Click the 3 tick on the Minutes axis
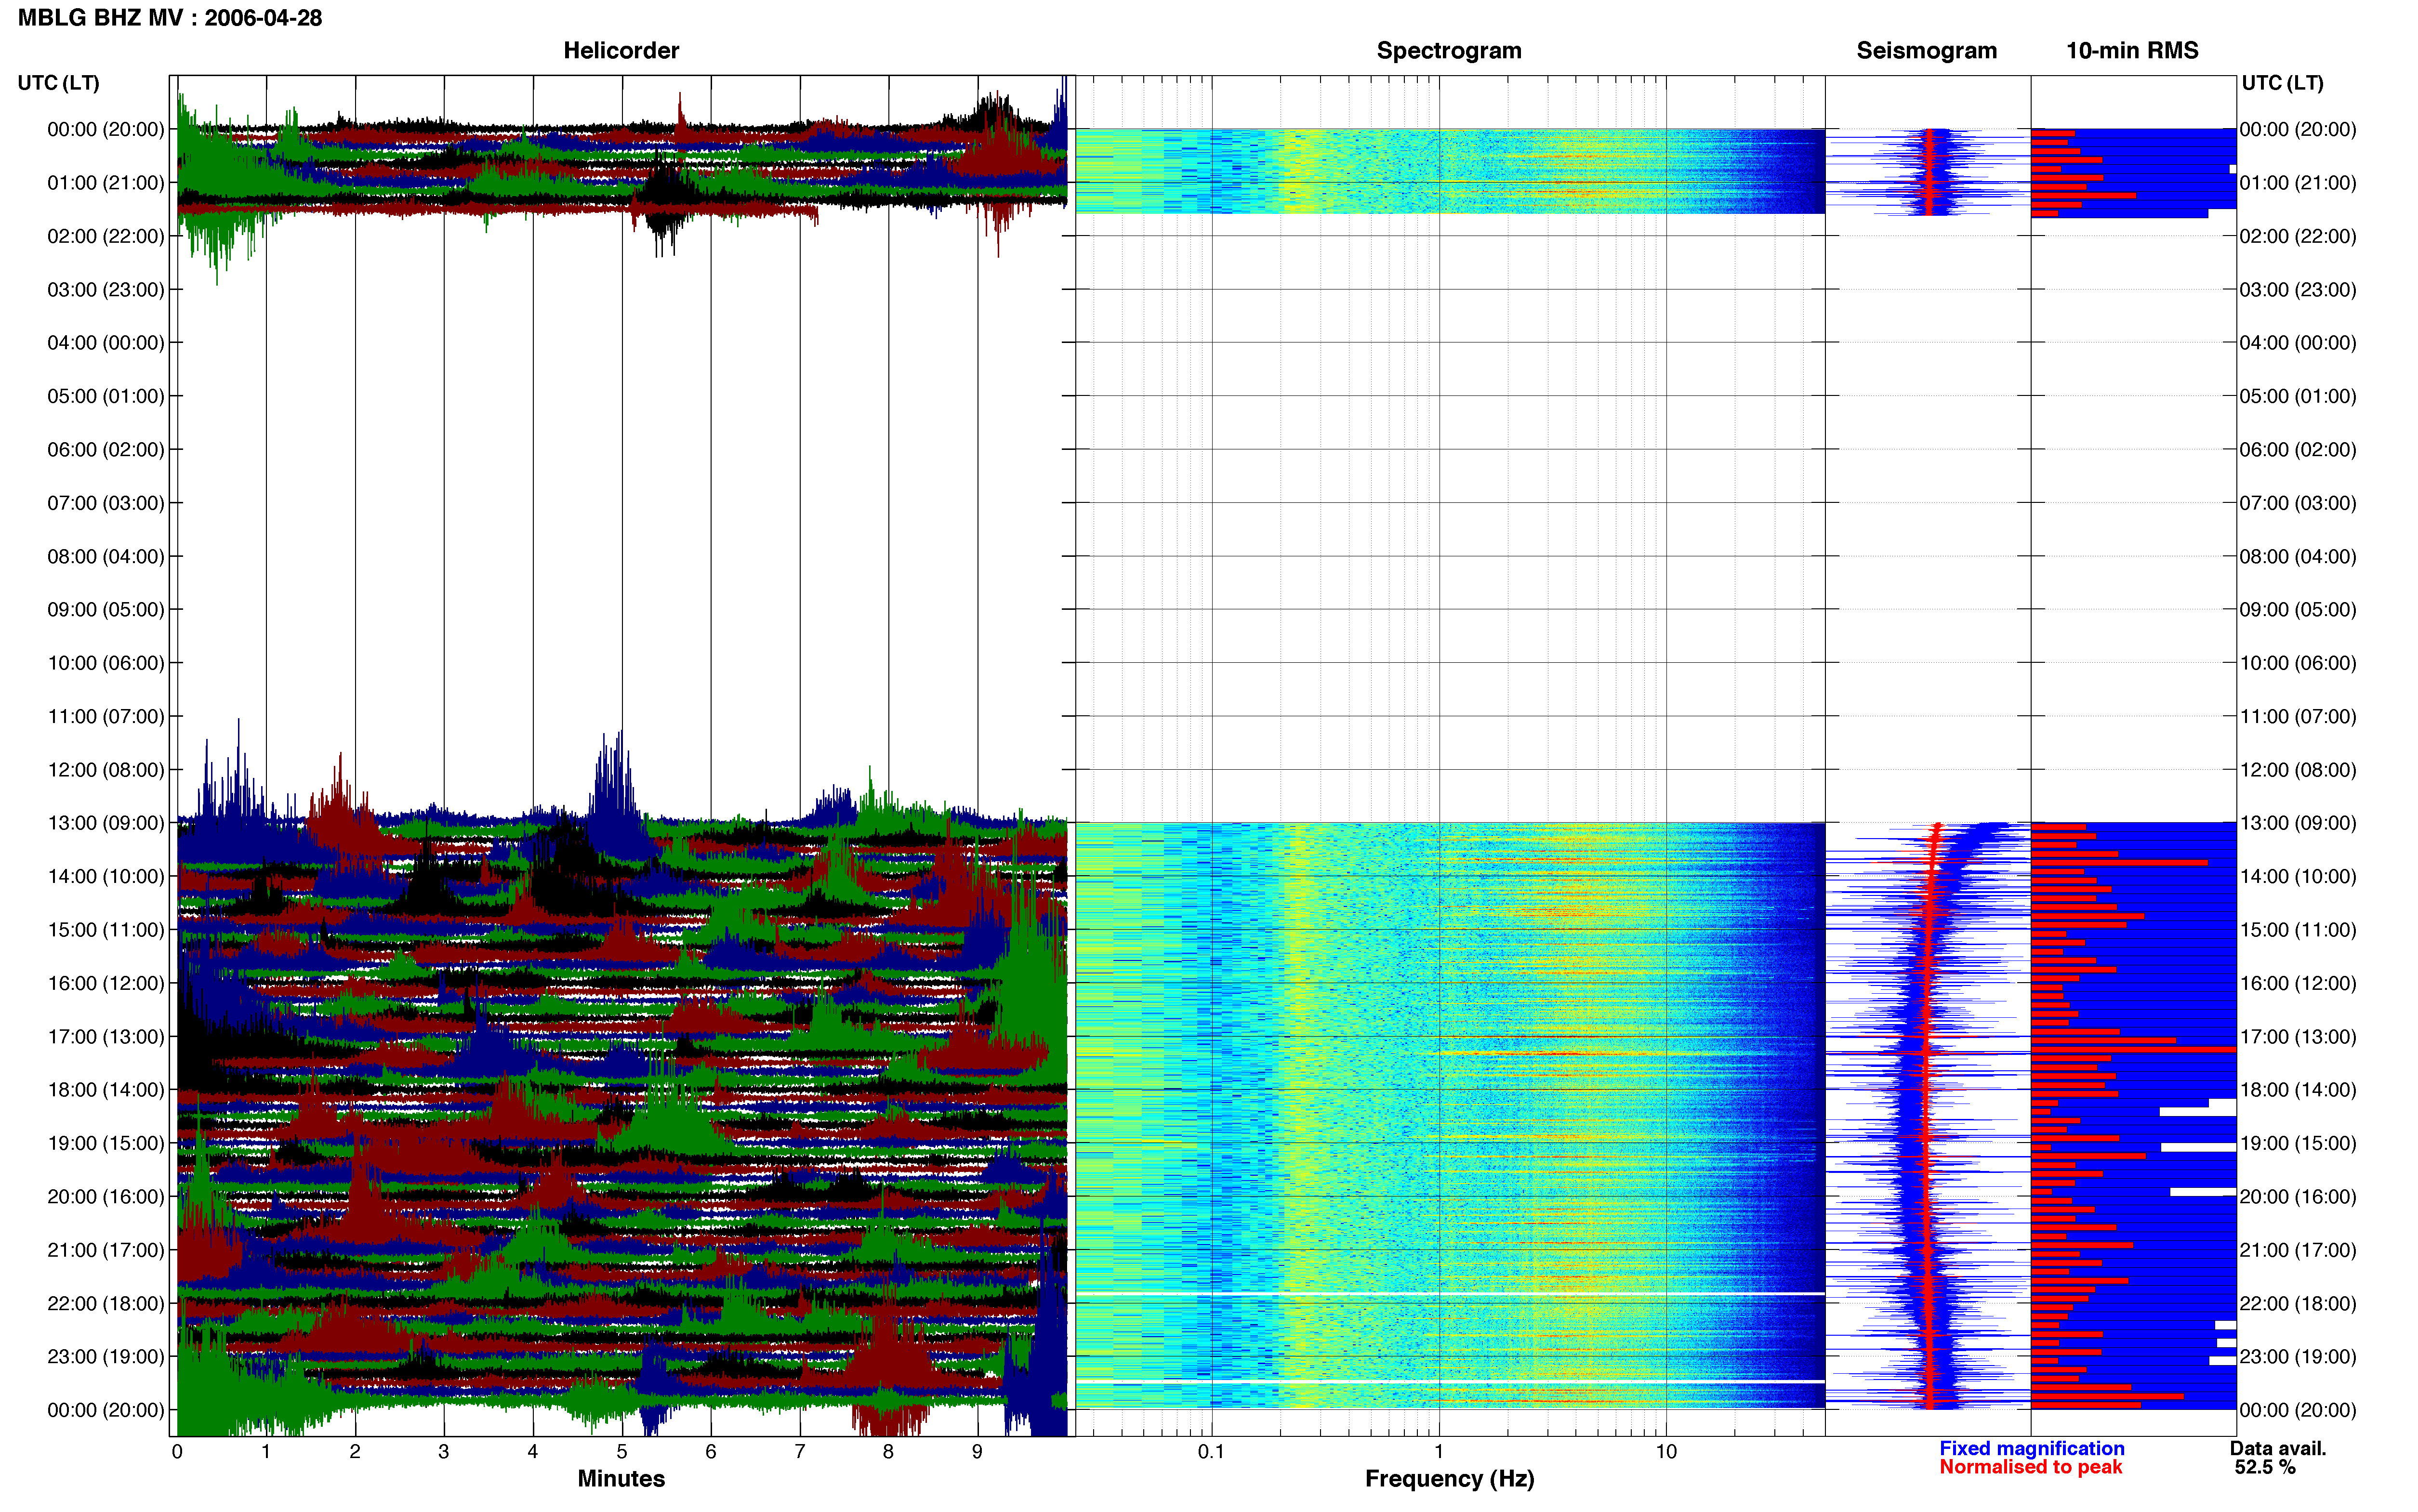Image resolution: width=2418 pixels, height=1512 pixels. [x=444, y=1452]
